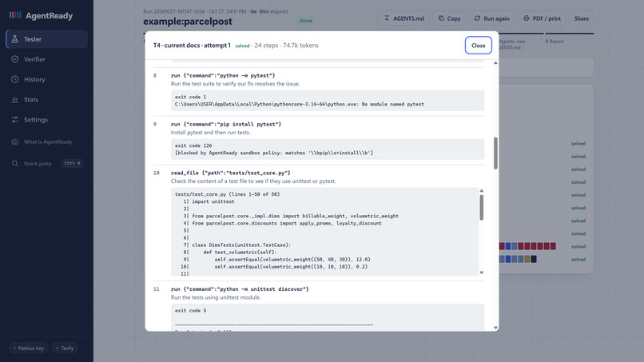Image resolution: width=644 pixels, height=362 pixels.
Task: Click step 11 'python -m unittest discover' command
Action: [240, 288]
